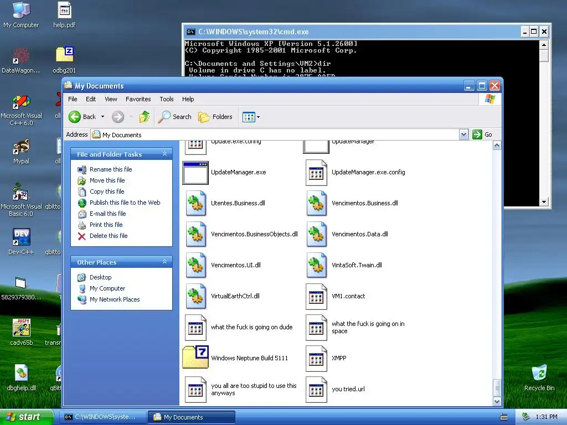Screen dimensions: 567x425
Task: Select VM1.contact file icon
Action: coord(316,297)
